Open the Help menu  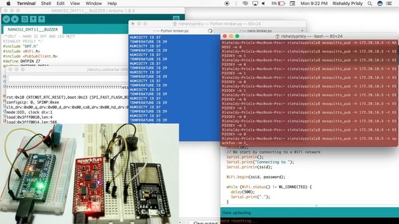[x=112, y=4]
